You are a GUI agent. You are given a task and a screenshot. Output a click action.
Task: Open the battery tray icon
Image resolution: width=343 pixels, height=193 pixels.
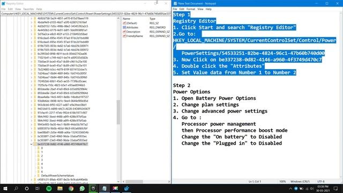coord(301,189)
